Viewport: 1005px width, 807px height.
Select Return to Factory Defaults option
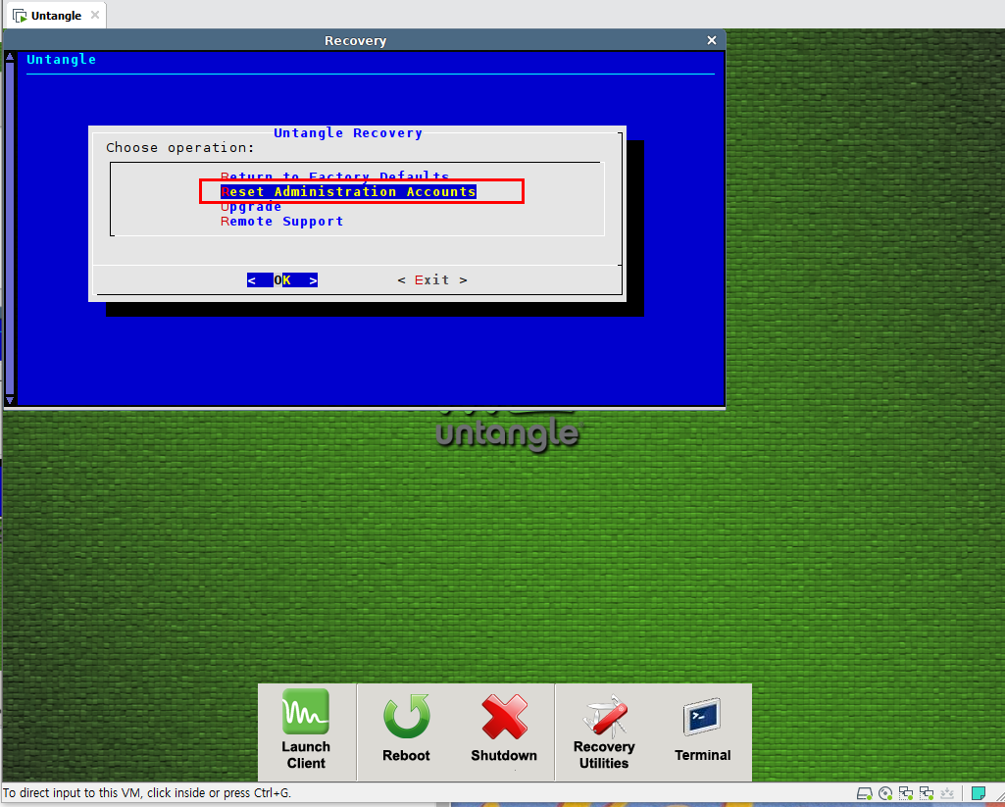[x=334, y=177]
